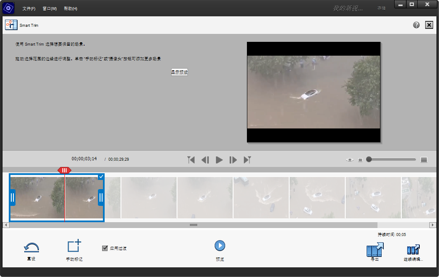
Task: Click the zoom-in large thumbnail icon
Action: (x=424, y=160)
